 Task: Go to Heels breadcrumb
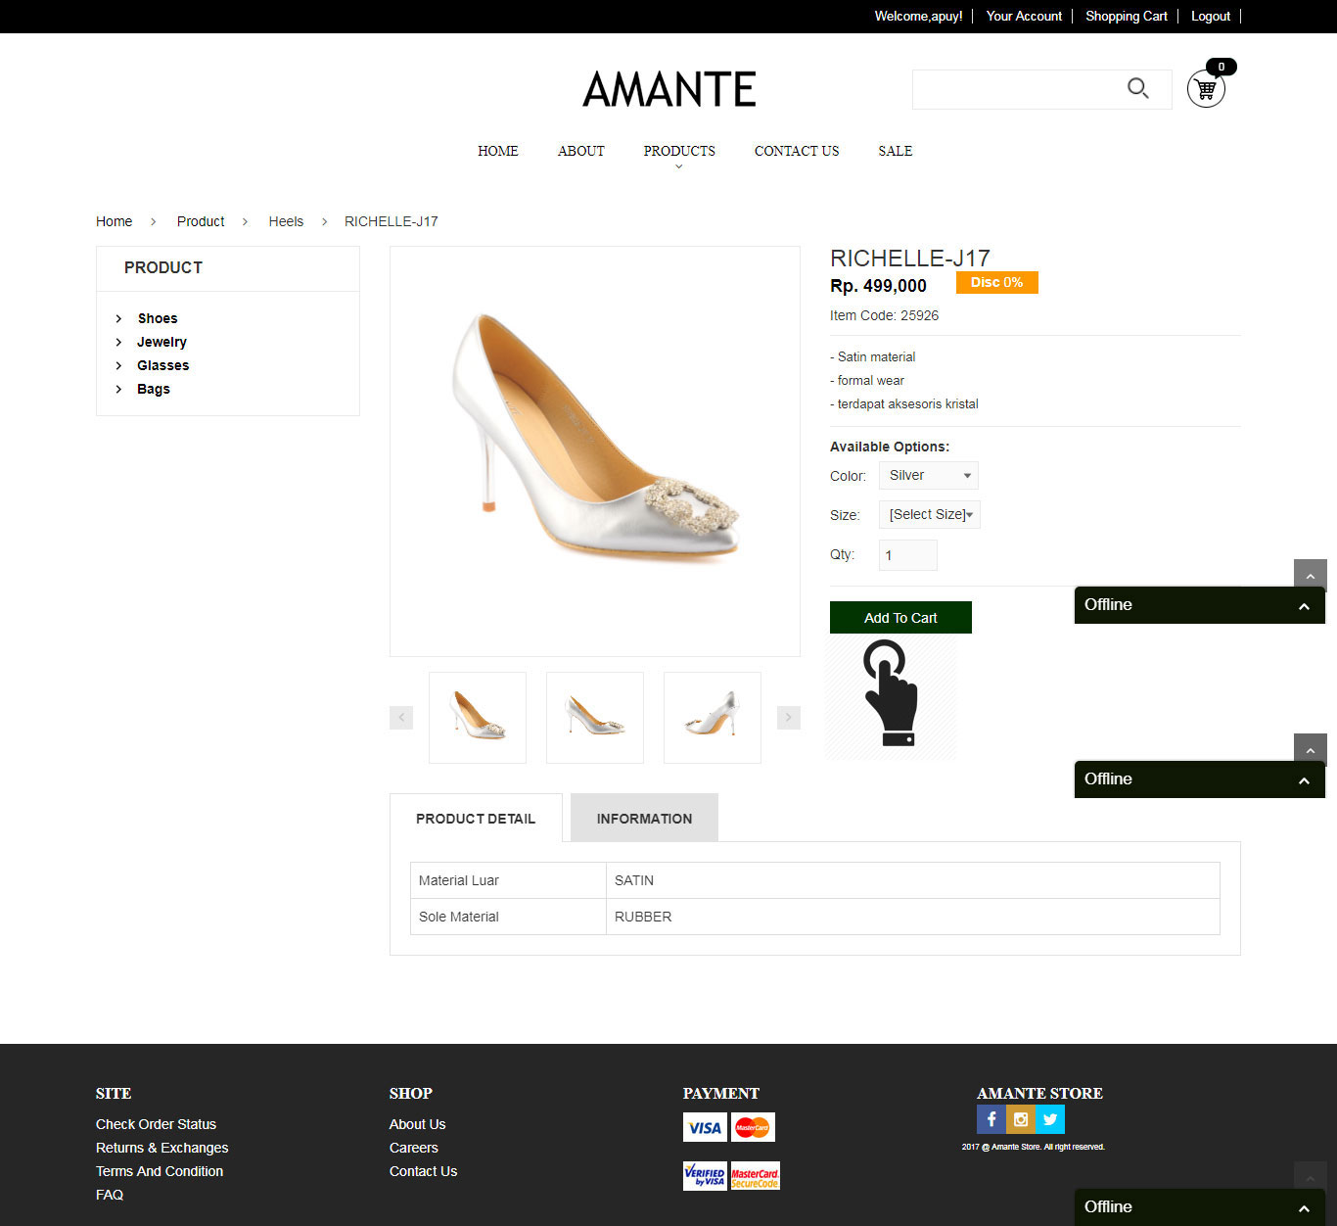[286, 221]
